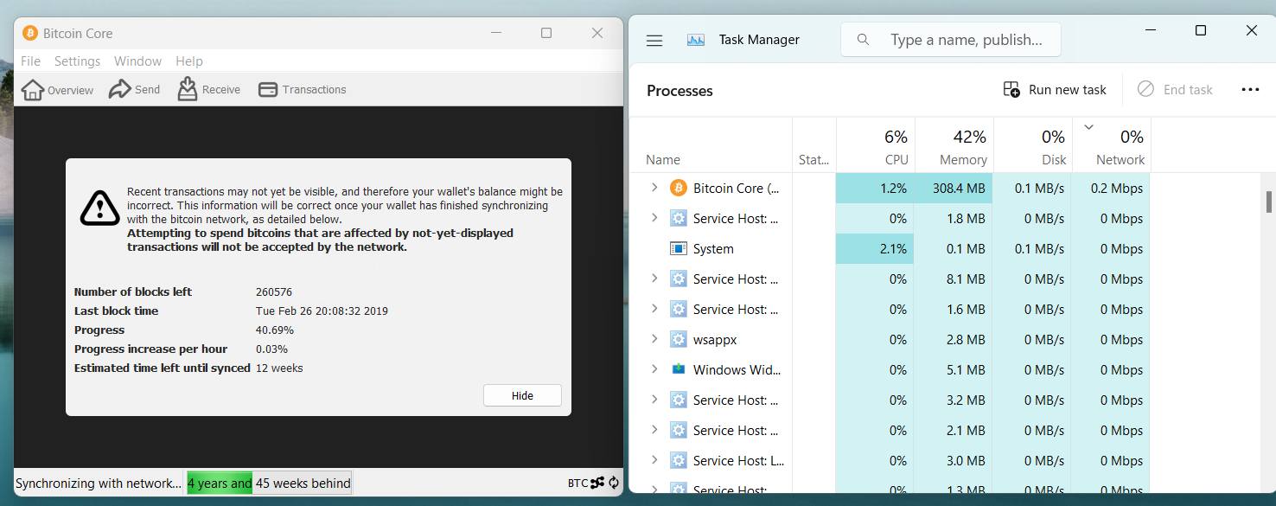Click the network connections icon in status bar

tap(597, 483)
